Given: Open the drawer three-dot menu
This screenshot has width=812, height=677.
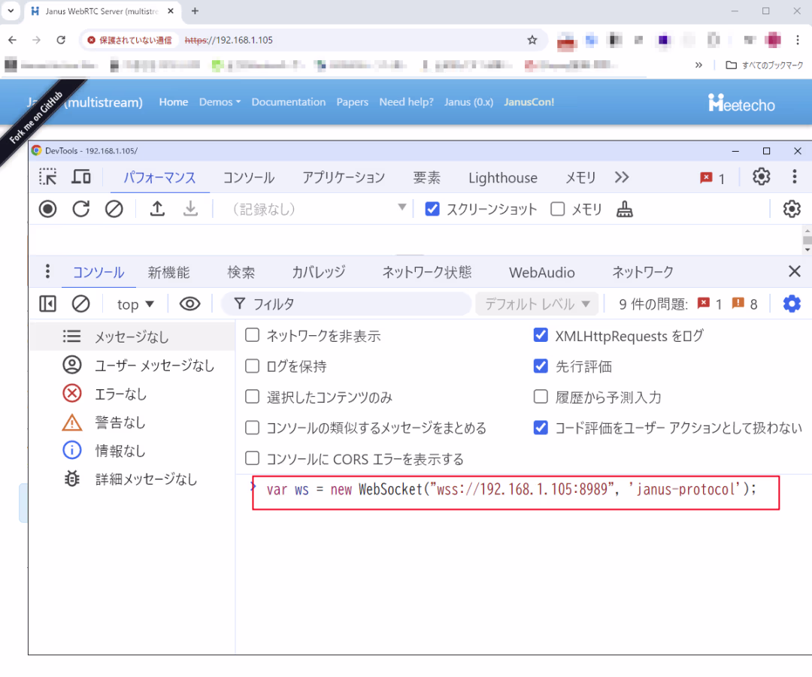Looking at the screenshot, I should (47, 271).
